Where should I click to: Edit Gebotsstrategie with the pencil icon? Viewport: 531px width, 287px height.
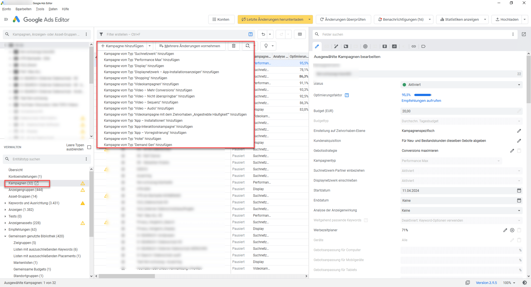[x=512, y=151]
